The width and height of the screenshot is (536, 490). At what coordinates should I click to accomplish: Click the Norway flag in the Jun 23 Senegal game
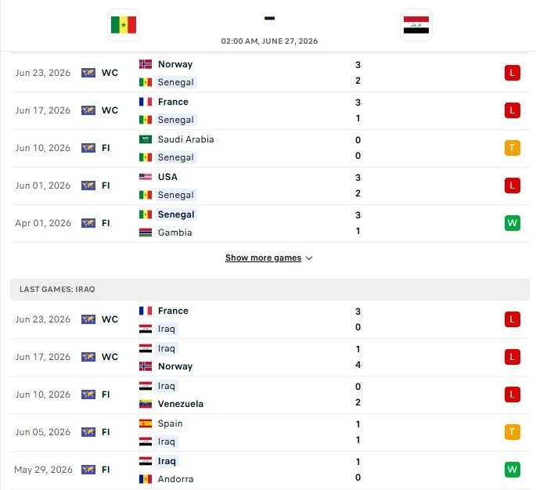[146, 64]
